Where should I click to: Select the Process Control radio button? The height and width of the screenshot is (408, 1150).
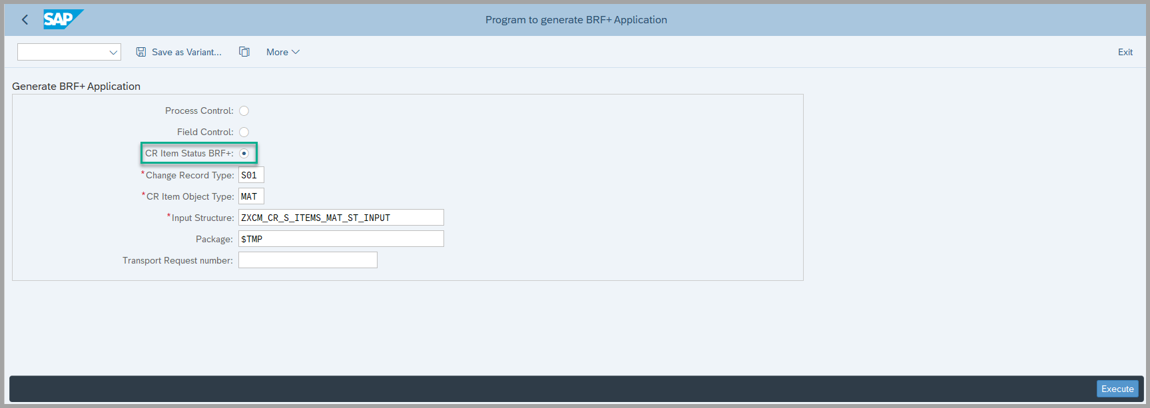point(244,111)
